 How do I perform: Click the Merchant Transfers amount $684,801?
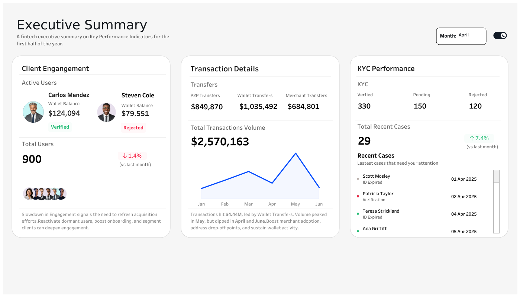pos(303,107)
